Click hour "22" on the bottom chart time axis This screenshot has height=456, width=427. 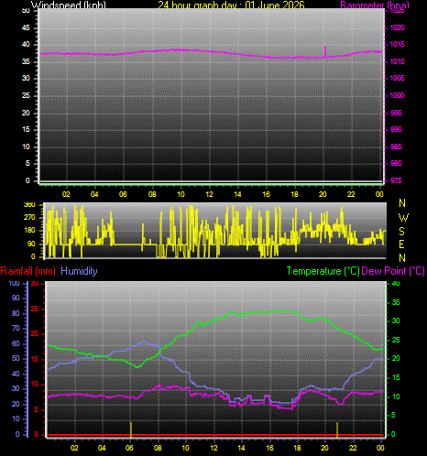point(353,448)
